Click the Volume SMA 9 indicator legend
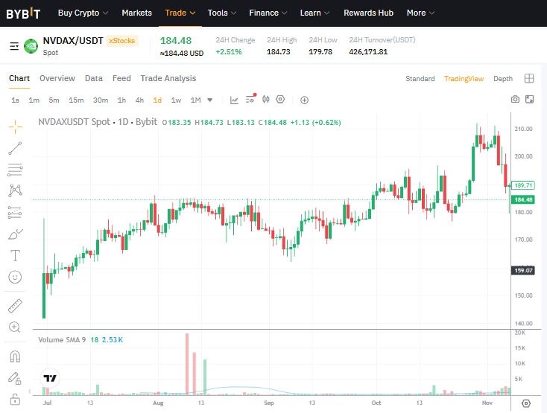The height and width of the screenshot is (413, 547). [62, 340]
